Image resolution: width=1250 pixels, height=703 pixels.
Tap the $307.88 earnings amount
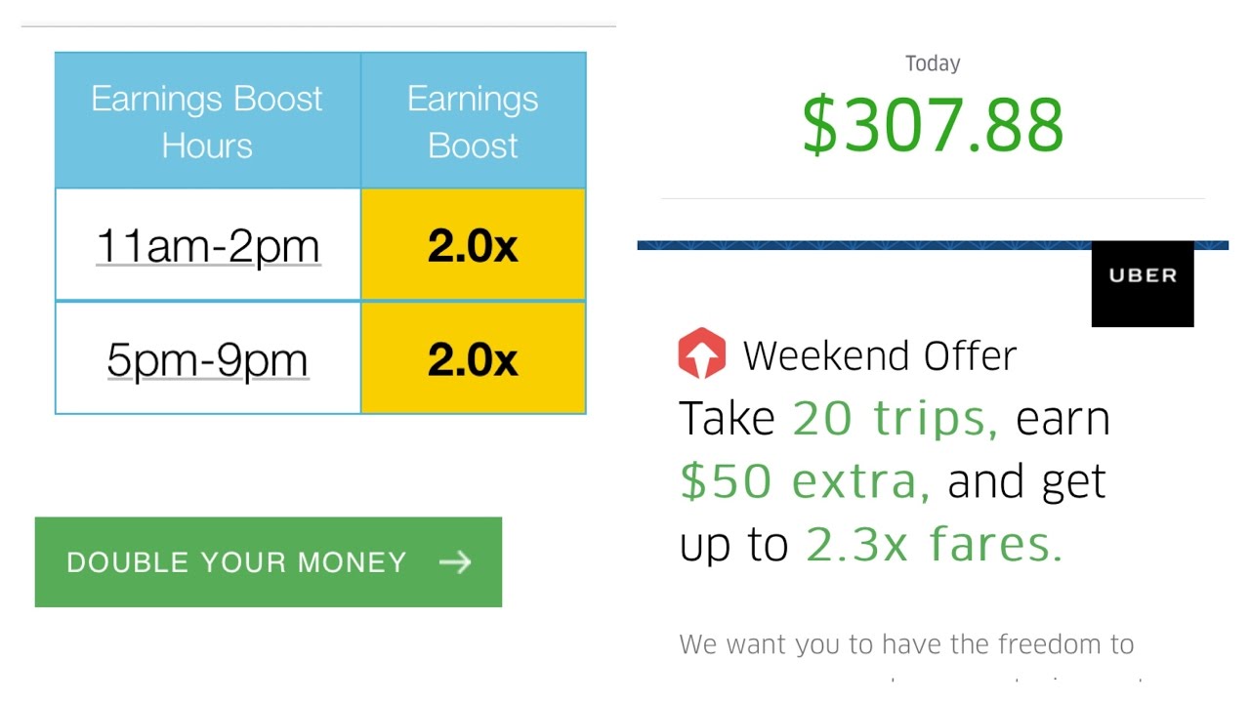coord(933,127)
